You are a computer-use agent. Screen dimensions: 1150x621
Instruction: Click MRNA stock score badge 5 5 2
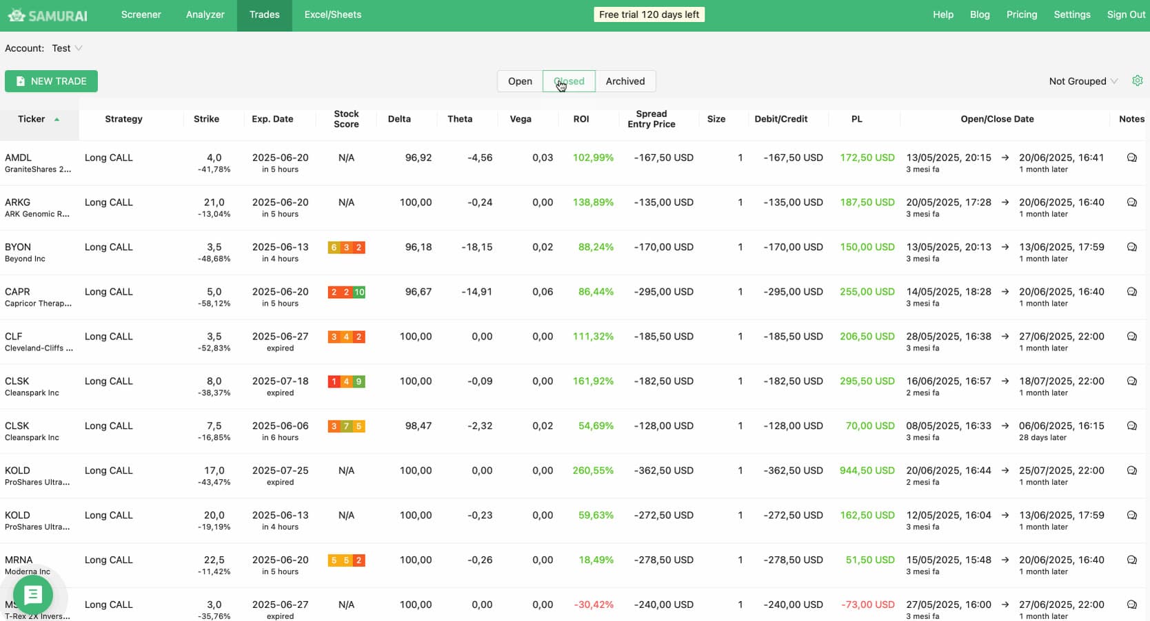coord(346,560)
